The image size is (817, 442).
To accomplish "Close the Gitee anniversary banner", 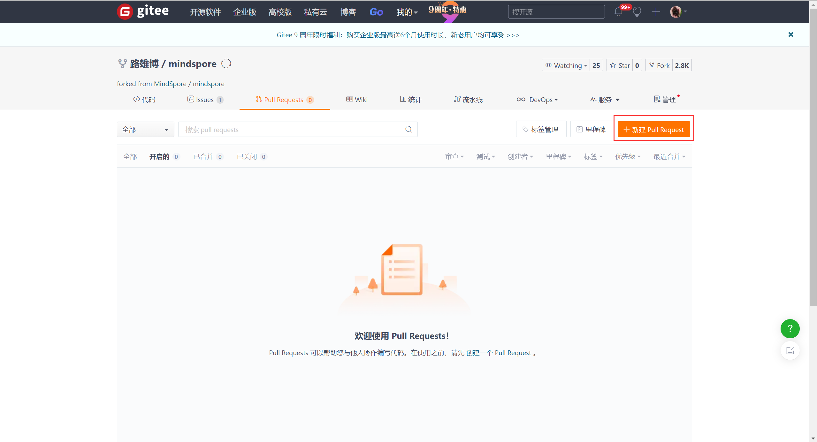I will point(790,34).
